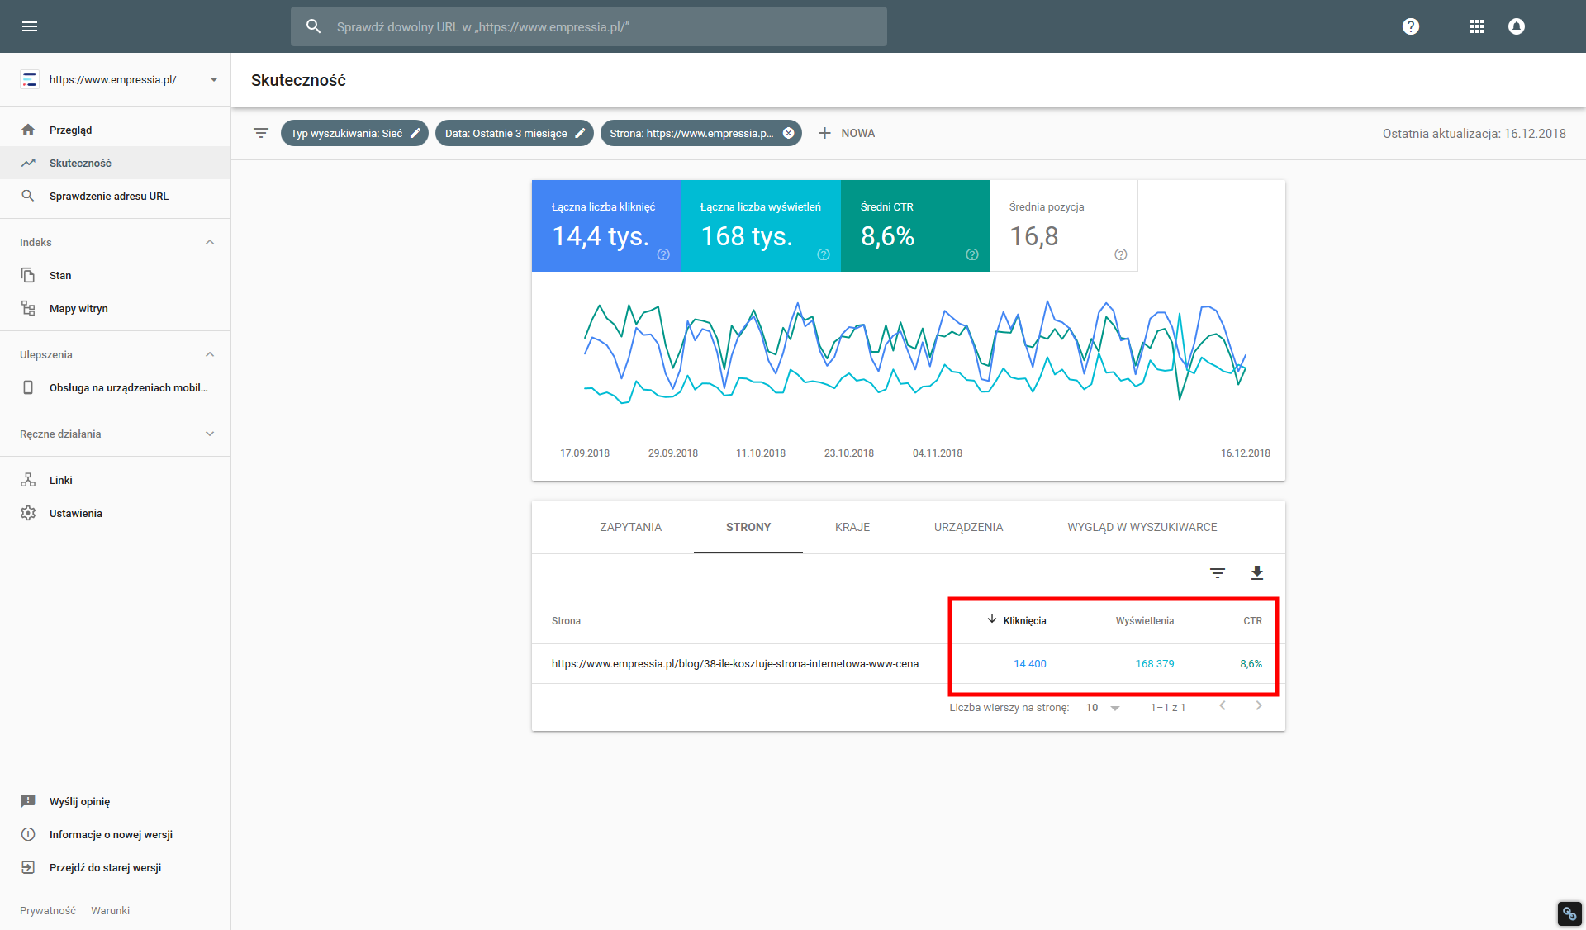The image size is (1586, 930).
Task: Open Obsługa na urządzeniach mobilnych item
Action: [115, 387]
